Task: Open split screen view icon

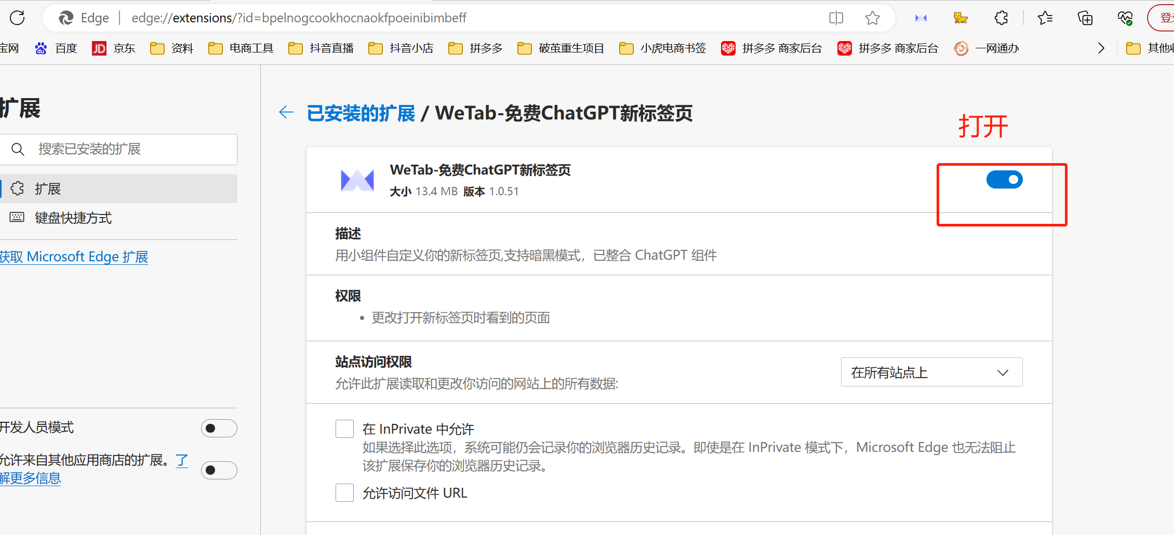Action: point(836,18)
